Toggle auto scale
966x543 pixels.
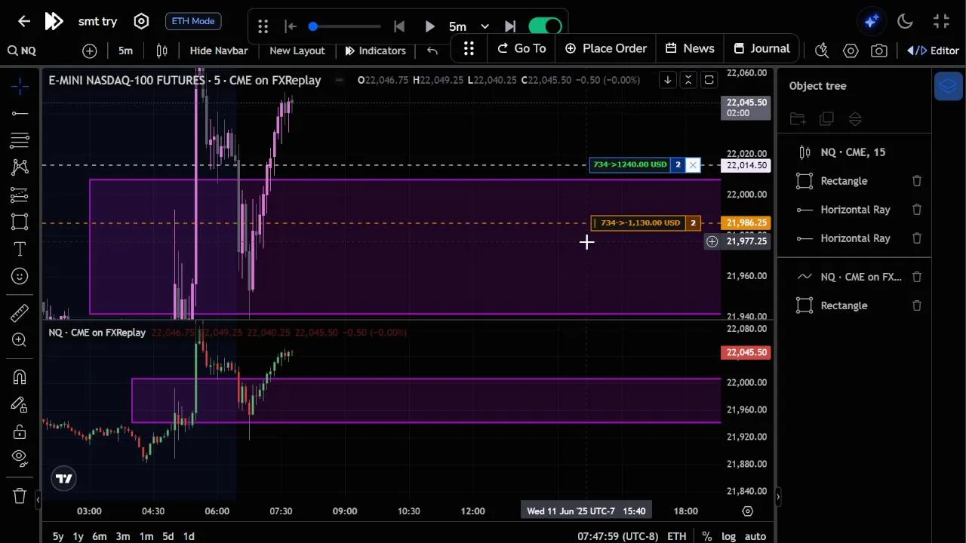[755, 536]
